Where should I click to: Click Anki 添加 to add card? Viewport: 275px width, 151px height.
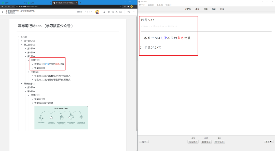pyautogui.click(x=197, y=9)
